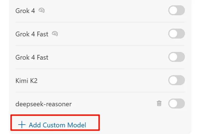Open the Add Custom Model link
201x134 pixels.
57,125
